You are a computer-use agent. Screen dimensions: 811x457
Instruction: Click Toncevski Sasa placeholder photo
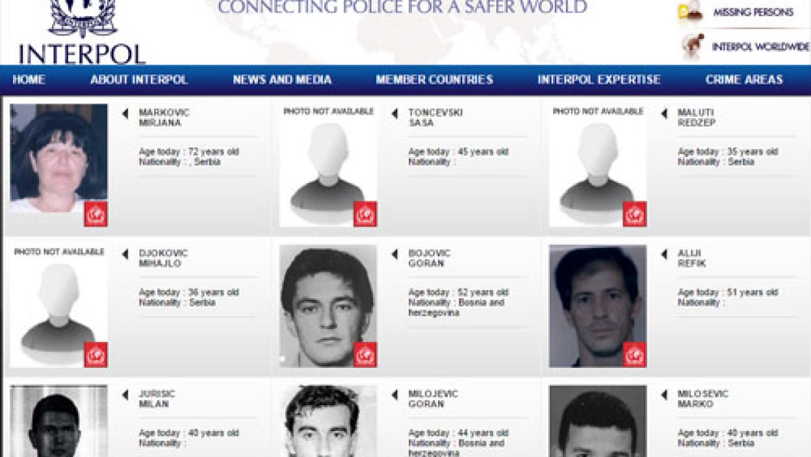coord(328,166)
